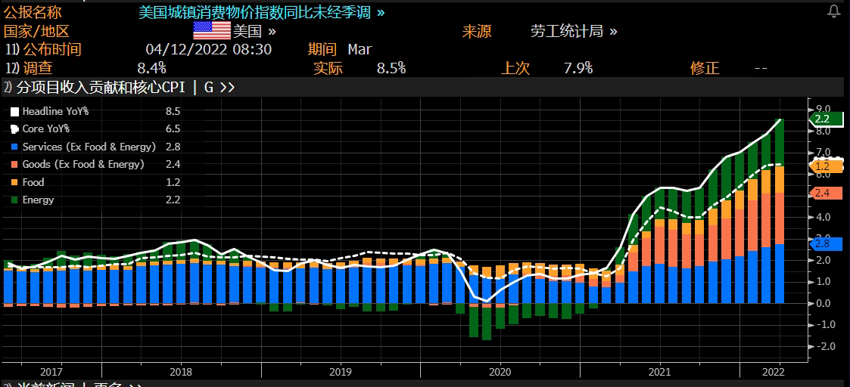Screen dimensions: 850x387
Task: Click the 修正 revision label
Action: (x=705, y=68)
